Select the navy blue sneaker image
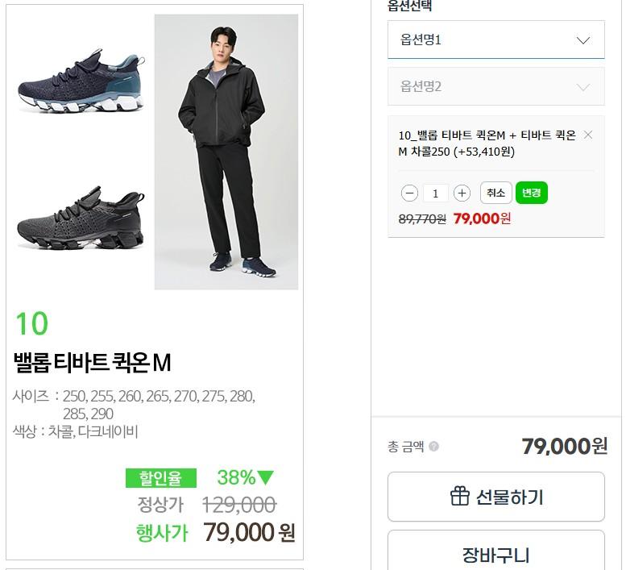This screenshot has width=626, height=570. click(81, 81)
